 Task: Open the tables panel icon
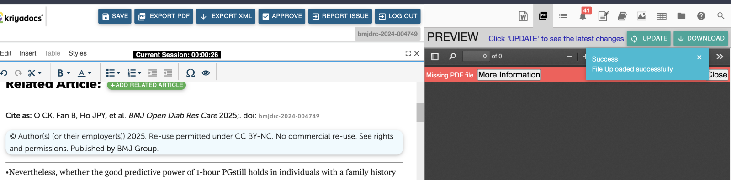pyautogui.click(x=661, y=16)
